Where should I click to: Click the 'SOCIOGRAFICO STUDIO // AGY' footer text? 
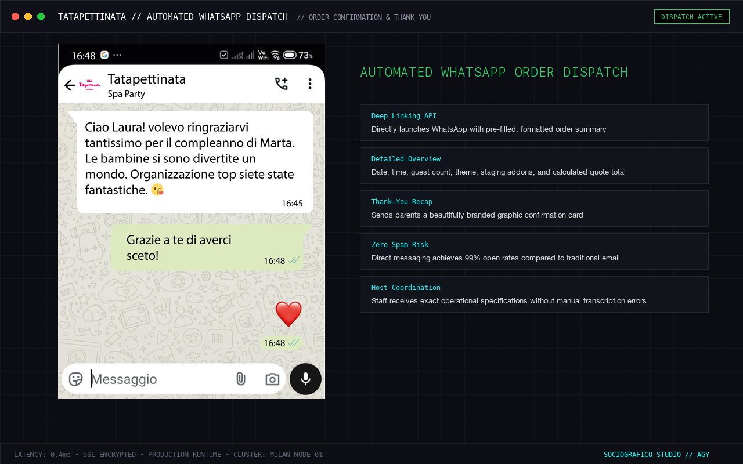pyautogui.click(x=657, y=455)
